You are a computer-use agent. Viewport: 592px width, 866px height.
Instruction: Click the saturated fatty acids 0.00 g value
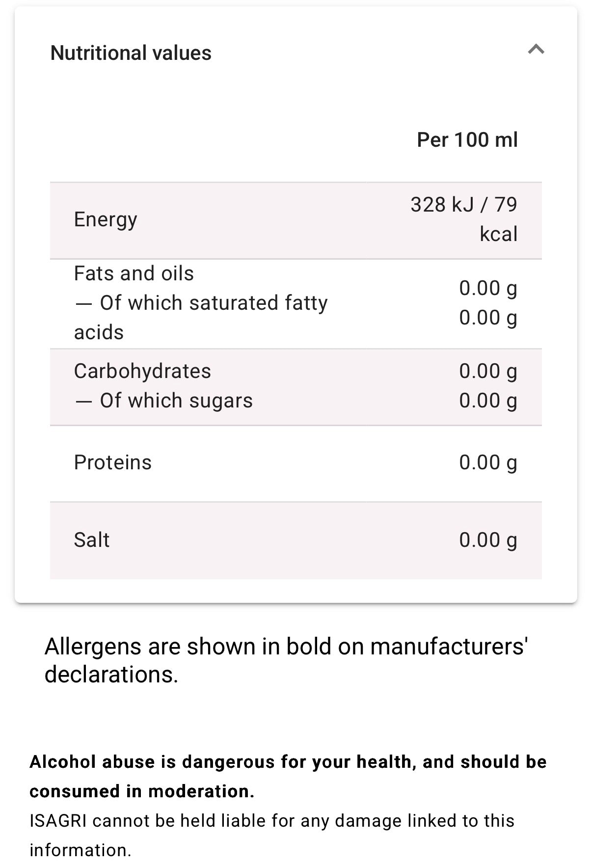pyautogui.click(x=488, y=318)
